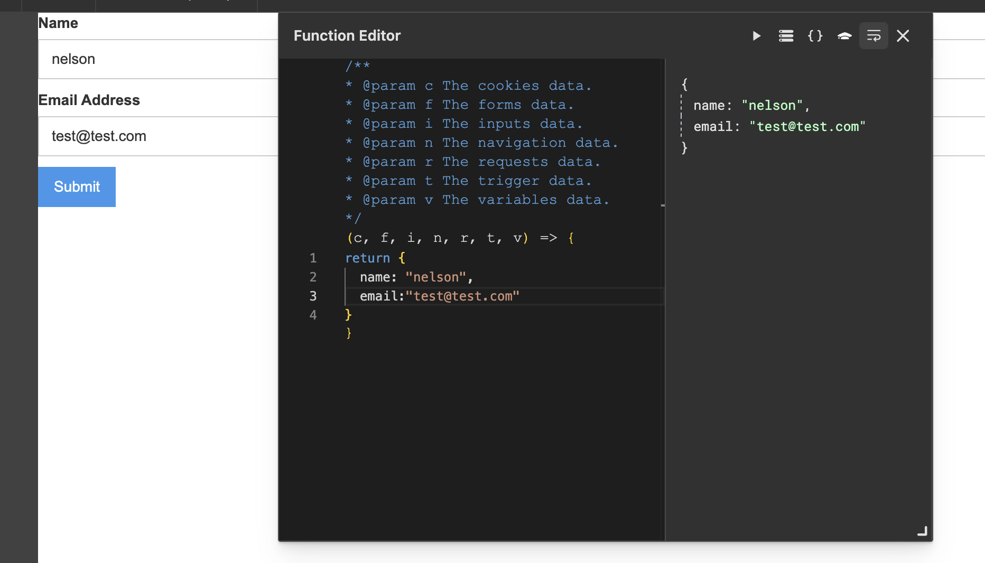The height and width of the screenshot is (563, 985).
Task: Submit the form
Action: pyautogui.click(x=77, y=187)
